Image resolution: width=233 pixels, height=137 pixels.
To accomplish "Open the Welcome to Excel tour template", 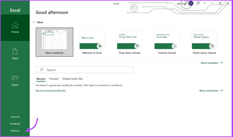I will 92,42.
